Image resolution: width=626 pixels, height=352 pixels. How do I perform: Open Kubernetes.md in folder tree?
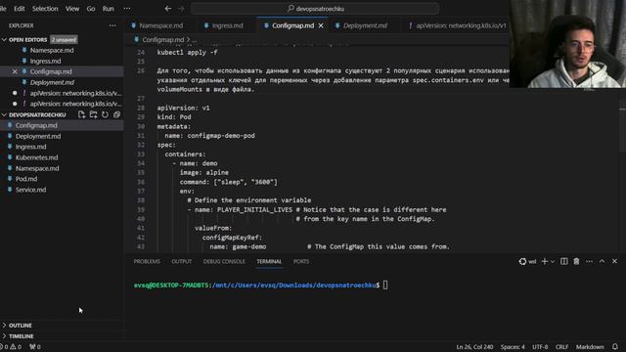(x=37, y=157)
